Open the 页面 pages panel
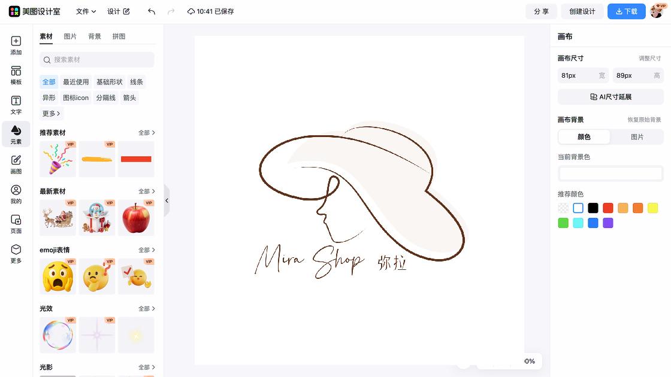 coord(16,224)
